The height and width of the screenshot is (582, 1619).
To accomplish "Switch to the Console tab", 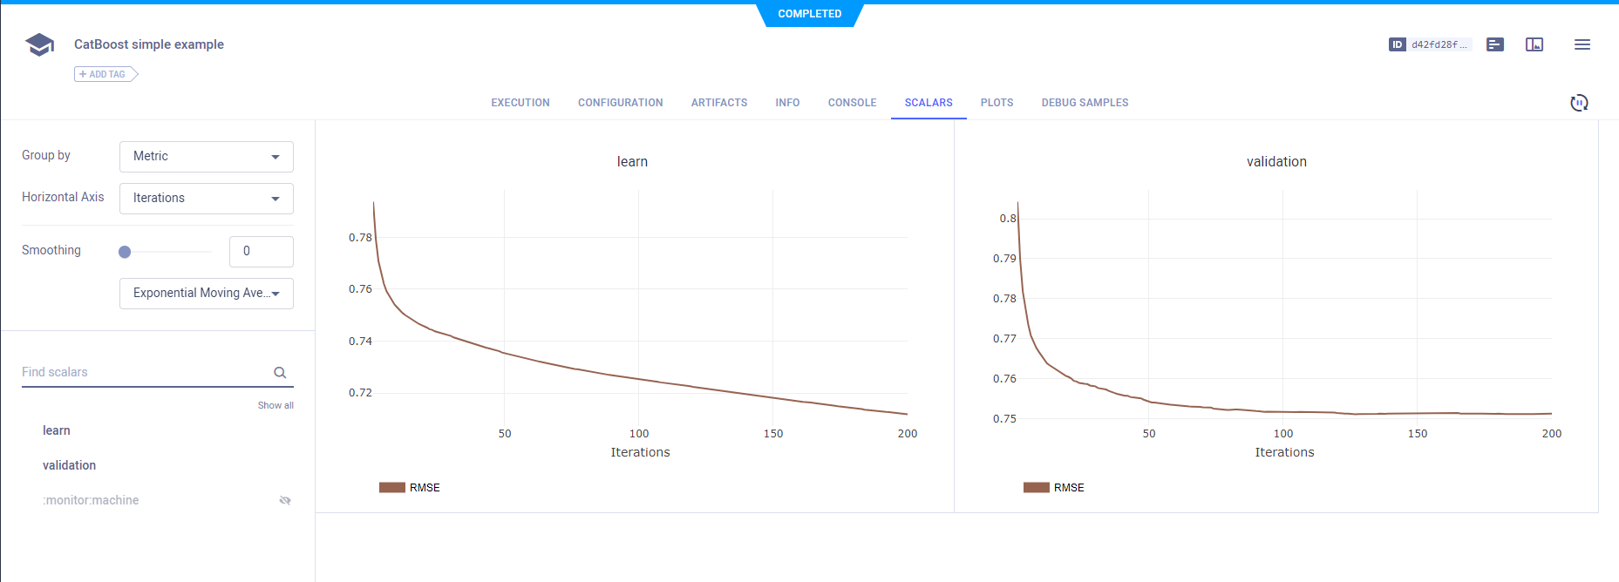I will pos(852,103).
